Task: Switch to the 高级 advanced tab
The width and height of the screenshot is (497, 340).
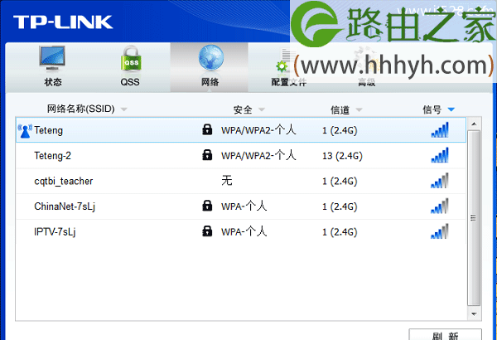Action: 366,81
